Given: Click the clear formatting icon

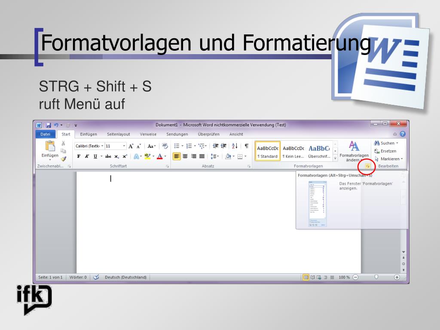Looking at the screenshot, I should point(165,146).
